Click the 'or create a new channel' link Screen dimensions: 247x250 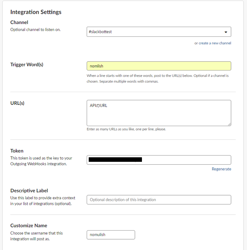click(213, 43)
